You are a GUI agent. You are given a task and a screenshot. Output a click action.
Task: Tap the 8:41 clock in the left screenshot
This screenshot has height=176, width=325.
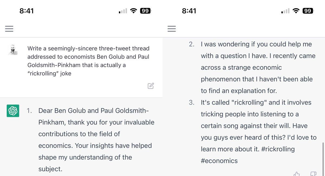[x=27, y=11]
